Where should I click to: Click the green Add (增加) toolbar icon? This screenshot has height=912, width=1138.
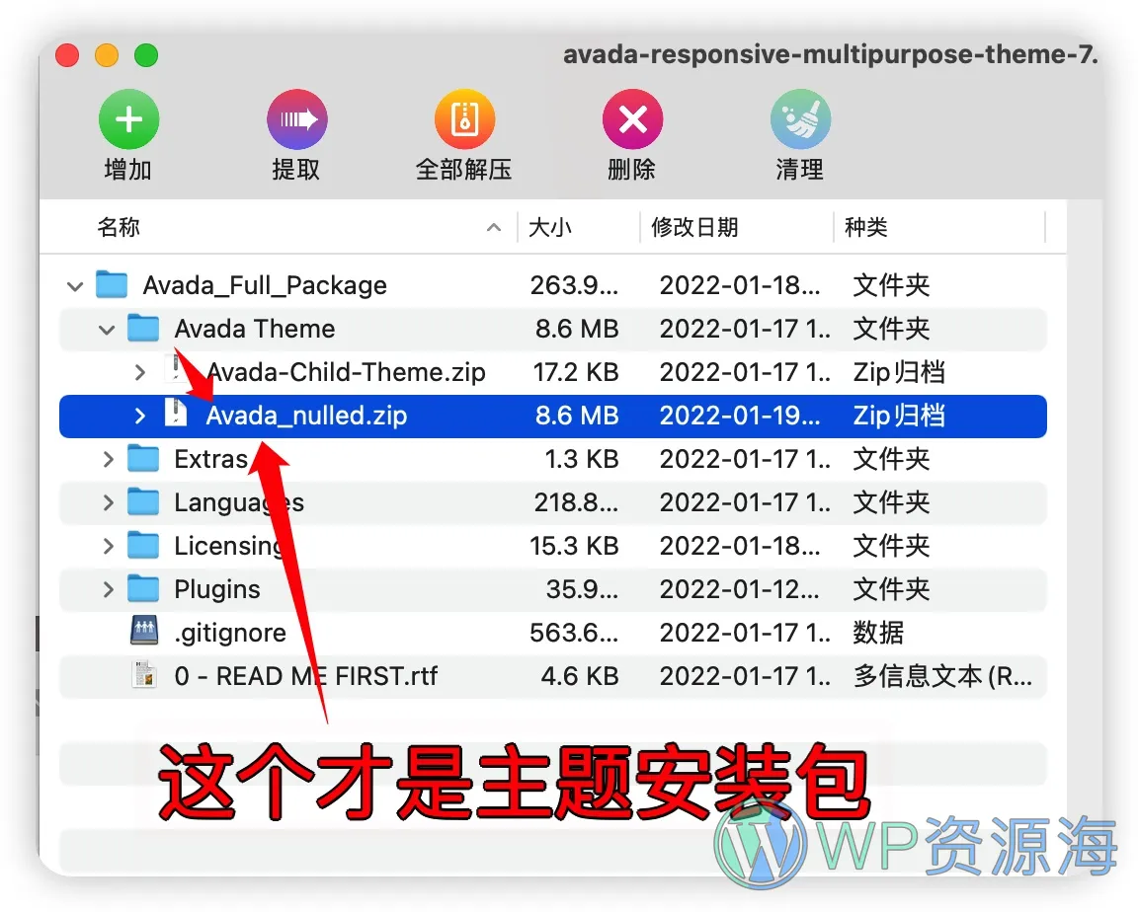[129, 119]
